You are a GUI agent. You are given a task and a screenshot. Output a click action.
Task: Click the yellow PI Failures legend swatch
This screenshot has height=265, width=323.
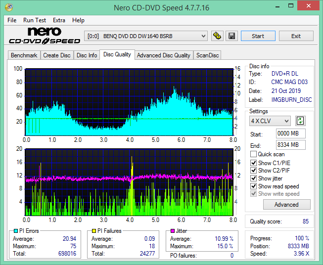[x=94, y=231]
